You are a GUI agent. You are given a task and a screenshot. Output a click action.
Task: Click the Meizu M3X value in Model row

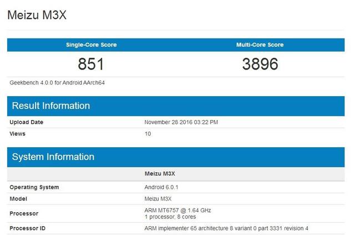point(159,198)
